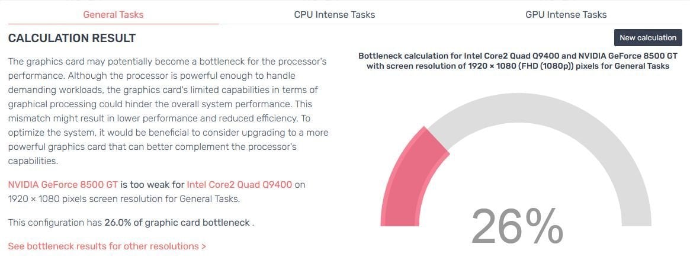Open the CPU Intense Tasks tab
This screenshot has height=263, width=690.
coord(335,15)
